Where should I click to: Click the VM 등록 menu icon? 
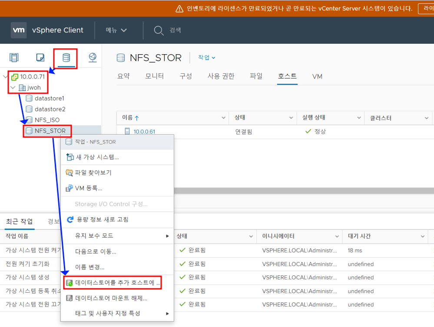pyautogui.click(x=69, y=188)
